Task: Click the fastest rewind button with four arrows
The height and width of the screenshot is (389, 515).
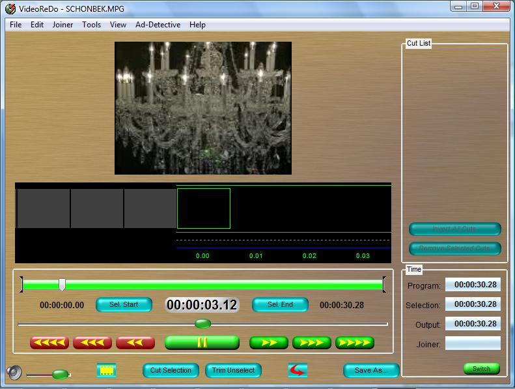Action: coord(49,343)
